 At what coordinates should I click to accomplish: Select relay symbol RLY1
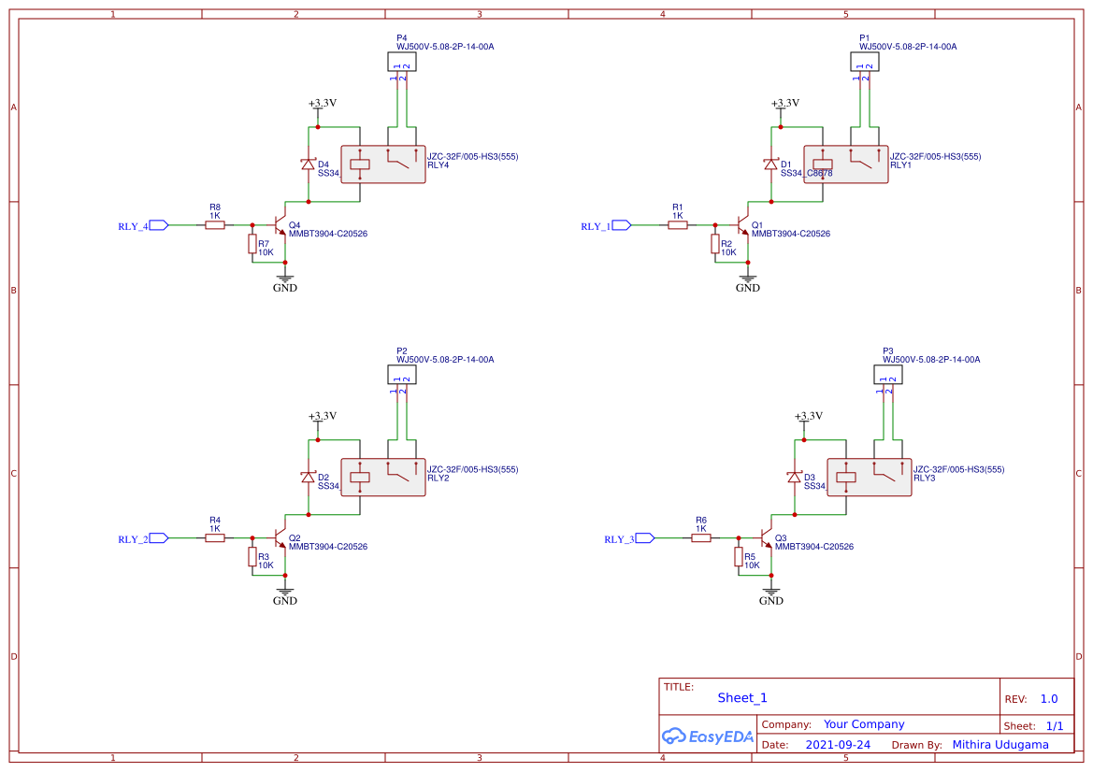(844, 162)
